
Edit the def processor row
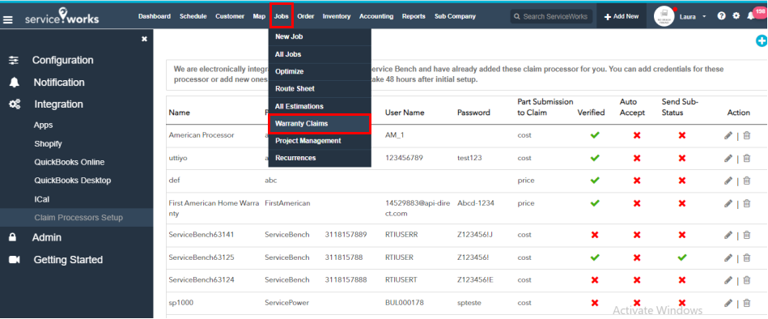click(x=728, y=181)
